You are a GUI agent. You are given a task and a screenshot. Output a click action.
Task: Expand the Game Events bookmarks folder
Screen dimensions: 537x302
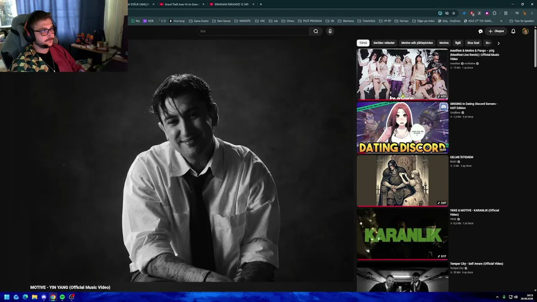point(198,21)
